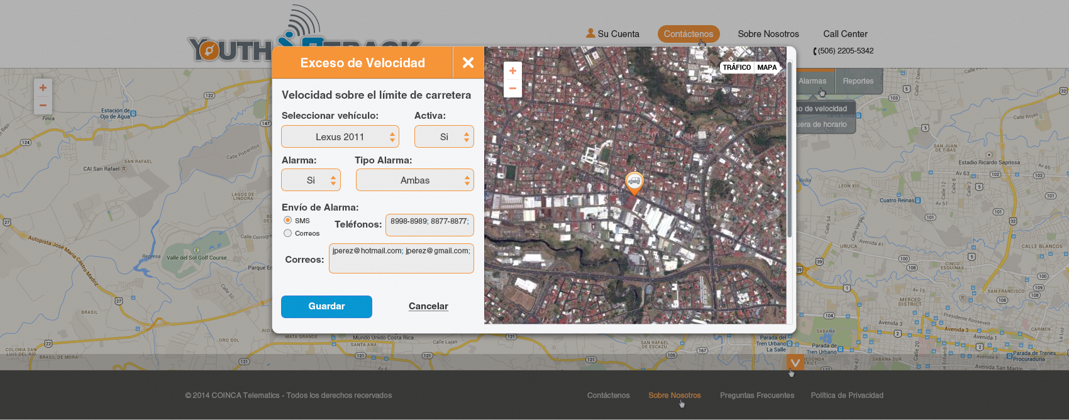Switch satellite map to TRÁFICO view
1069x420 pixels.
tap(736, 67)
